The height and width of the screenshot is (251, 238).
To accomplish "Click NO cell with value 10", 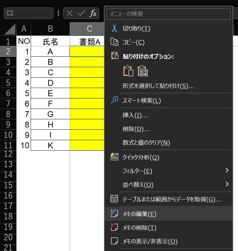I will click(x=24, y=145).
